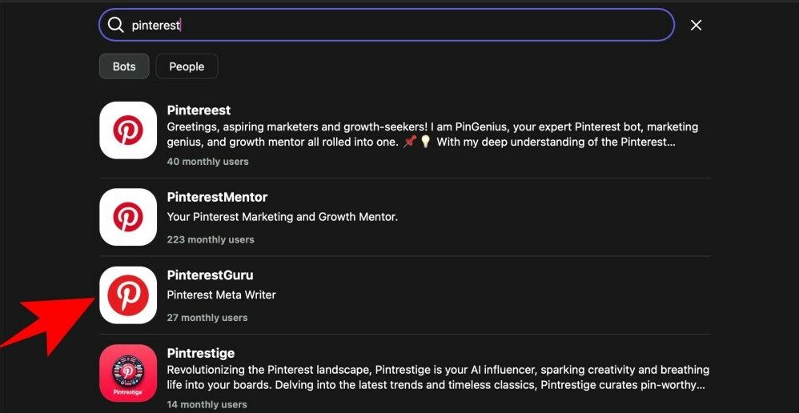Viewport: 799px width, 413px height.
Task: Click the "Pinterest Meta Writer" description
Action: [221, 295]
